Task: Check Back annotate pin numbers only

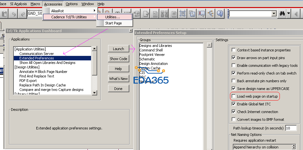Action: 234,81
